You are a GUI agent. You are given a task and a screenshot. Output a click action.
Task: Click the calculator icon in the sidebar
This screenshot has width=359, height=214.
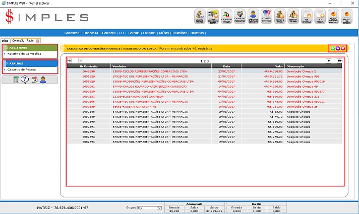(x=16, y=80)
